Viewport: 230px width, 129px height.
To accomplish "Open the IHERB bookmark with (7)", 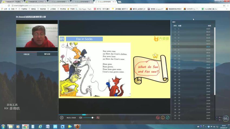I will coord(191,9).
